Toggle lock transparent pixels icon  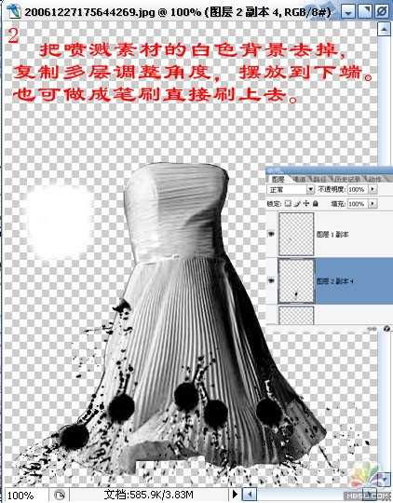(288, 203)
